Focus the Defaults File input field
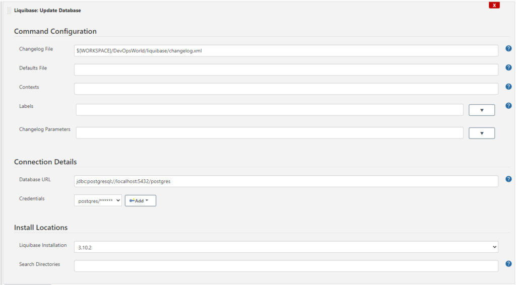 tap(286, 69)
